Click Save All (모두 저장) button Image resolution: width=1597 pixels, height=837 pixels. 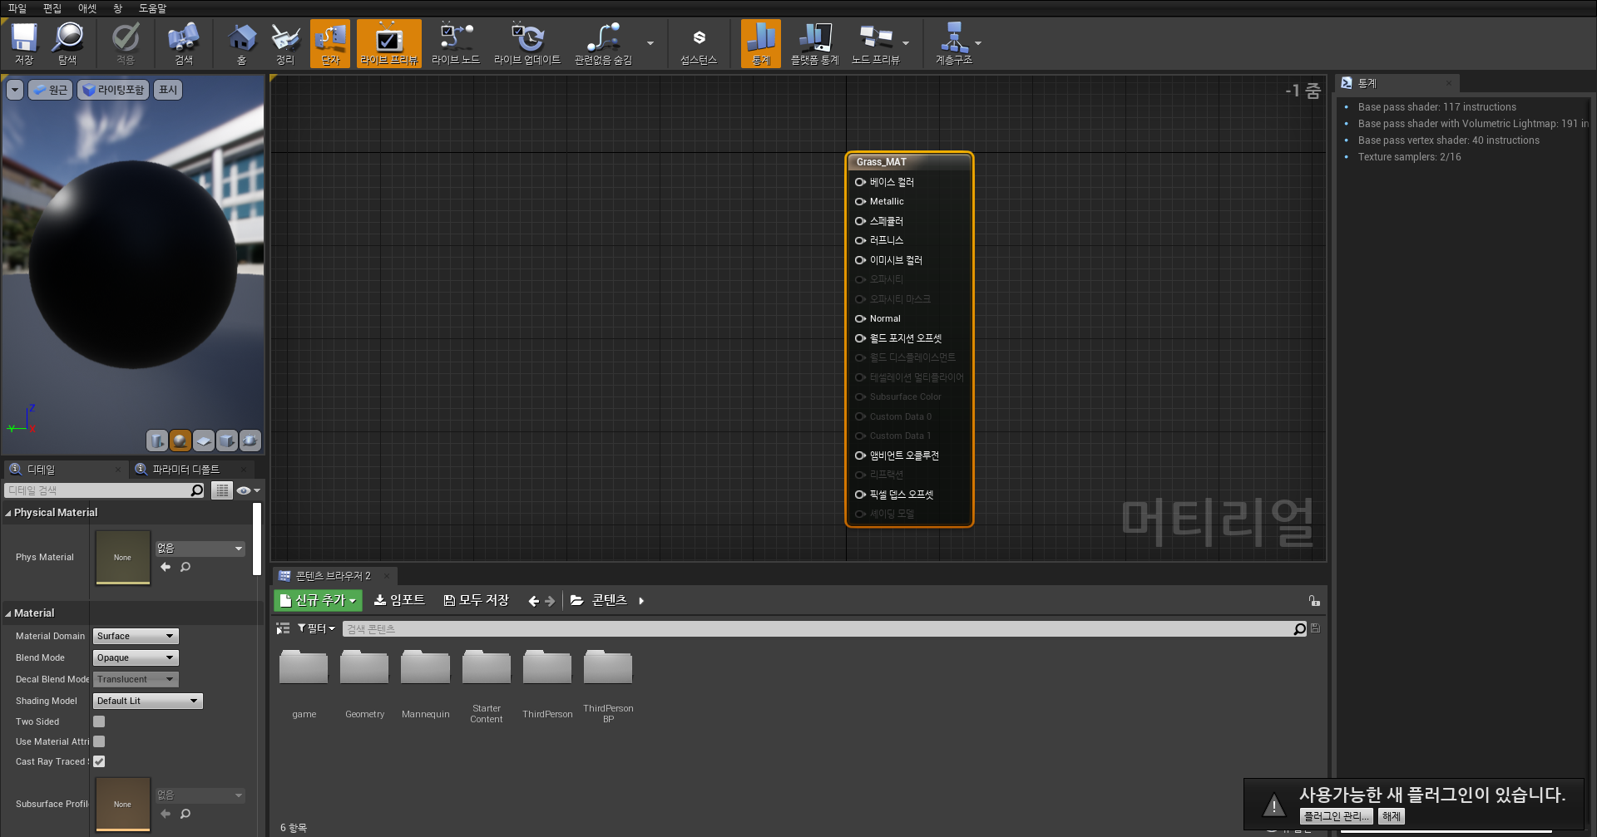[x=476, y=600]
